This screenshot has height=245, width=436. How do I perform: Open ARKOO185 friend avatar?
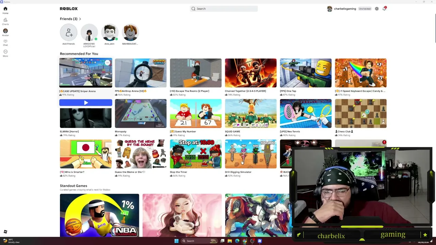point(89,33)
